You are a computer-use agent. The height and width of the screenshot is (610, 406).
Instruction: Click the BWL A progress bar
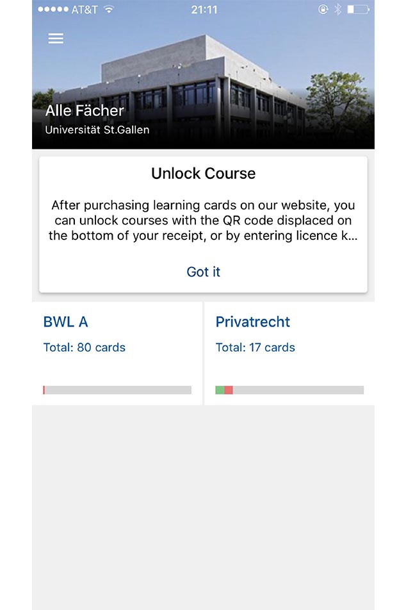tap(117, 390)
